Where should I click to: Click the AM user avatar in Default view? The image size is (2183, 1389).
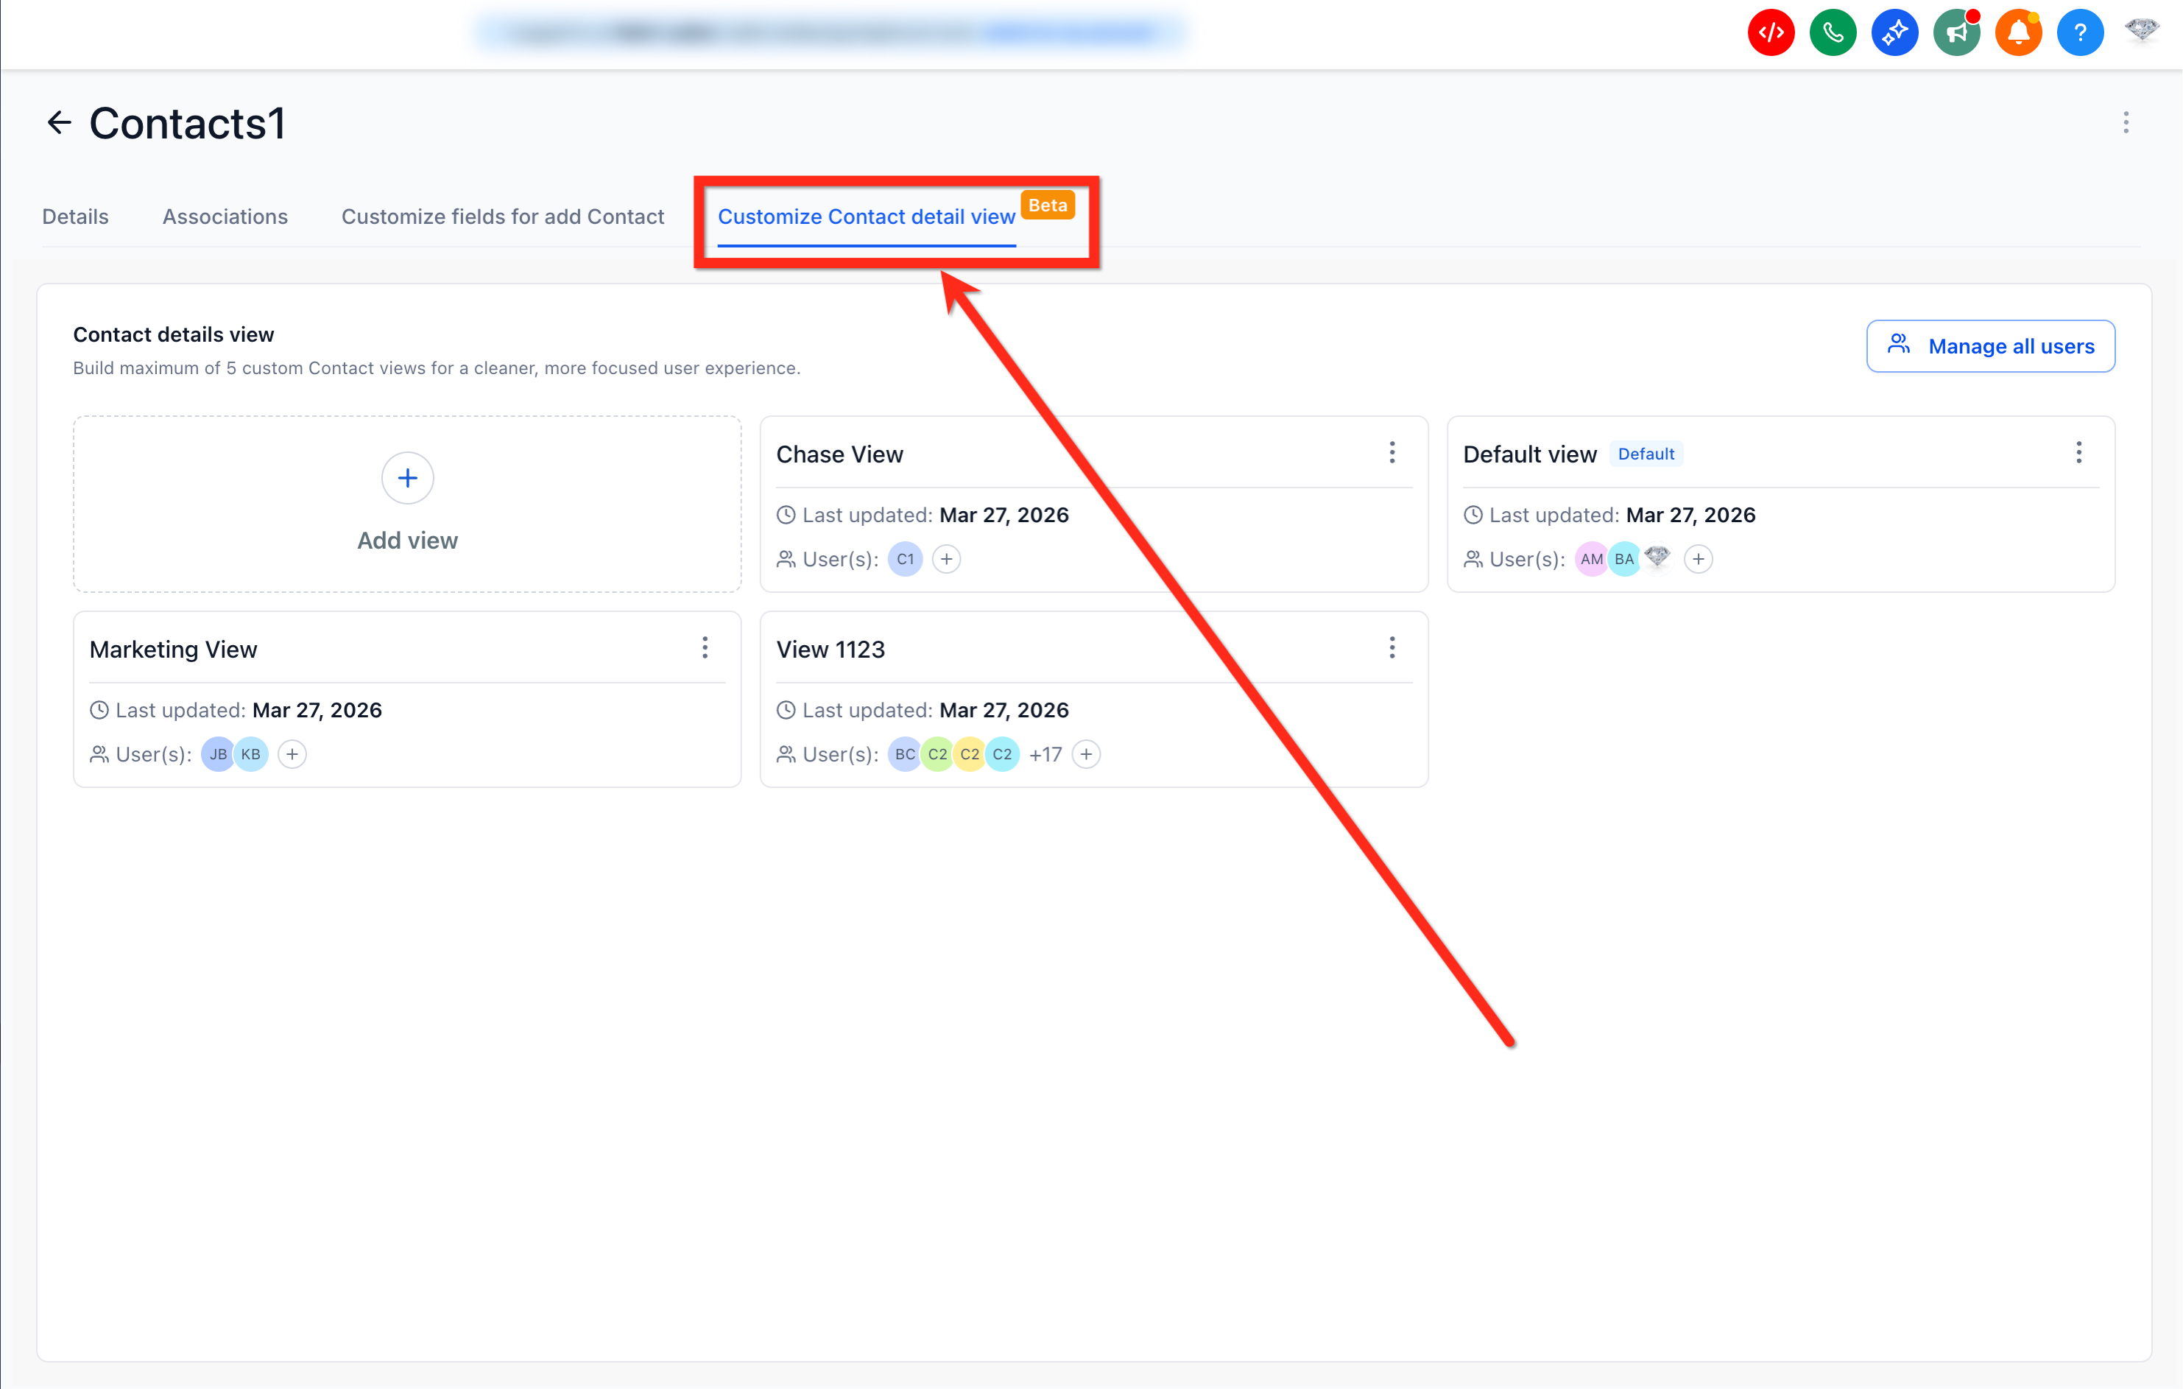point(1591,558)
